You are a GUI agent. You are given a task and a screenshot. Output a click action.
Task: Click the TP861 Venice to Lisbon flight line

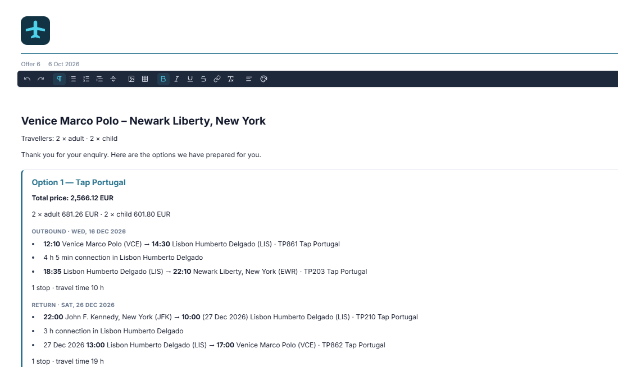coord(192,244)
